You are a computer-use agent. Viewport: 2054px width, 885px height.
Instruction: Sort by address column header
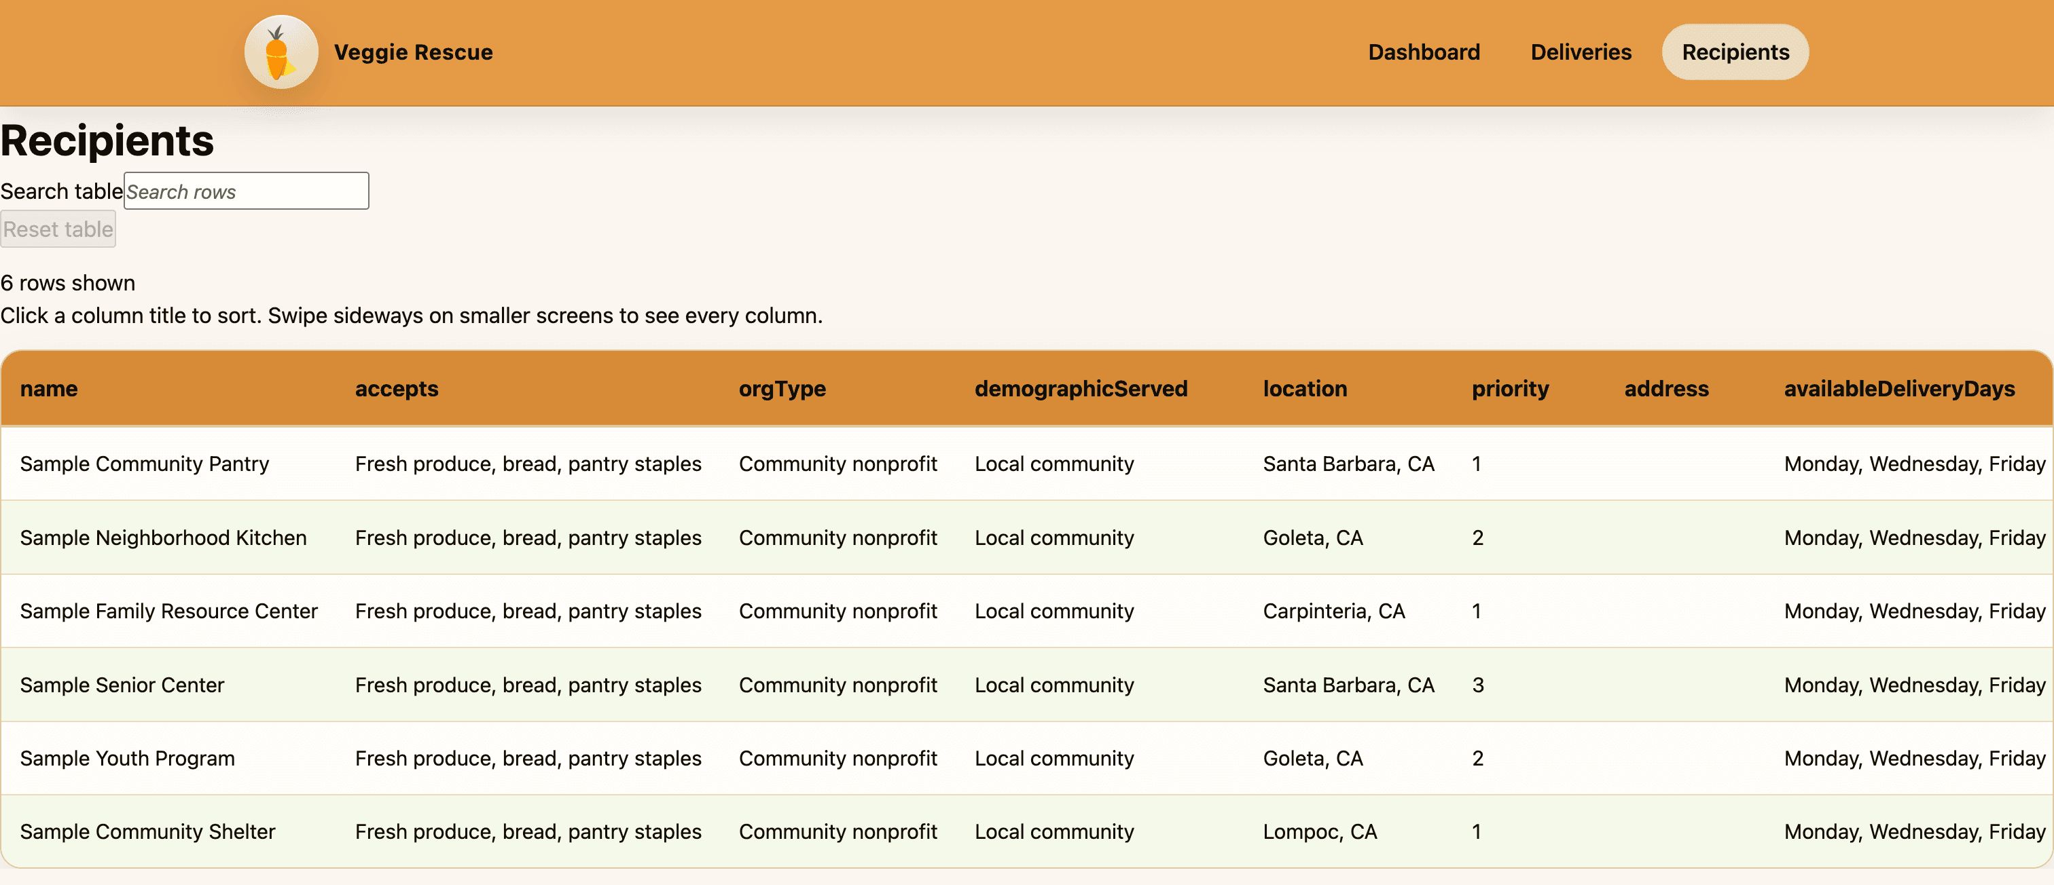[1666, 389]
